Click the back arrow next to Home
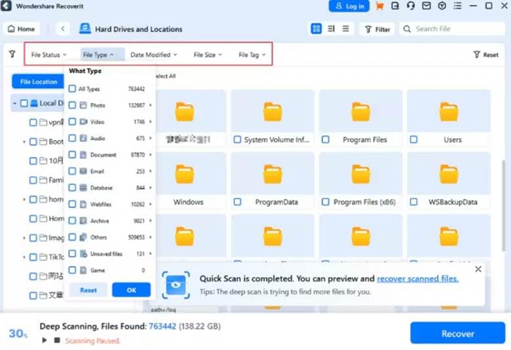Screen dimensions: 511x350 coord(63,29)
